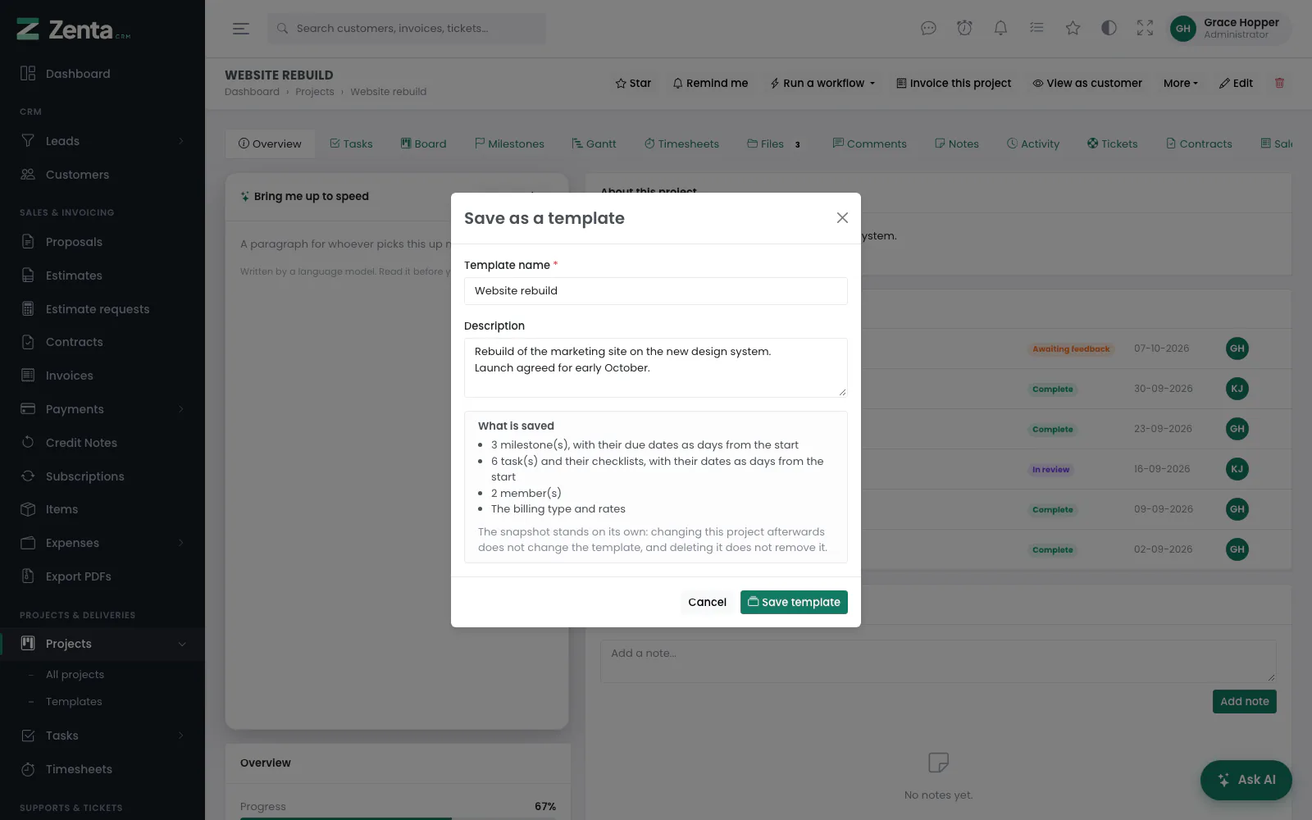Toggle the sidebar hamburger menu
The height and width of the screenshot is (820, 1312).
click(x=240, y=29)
